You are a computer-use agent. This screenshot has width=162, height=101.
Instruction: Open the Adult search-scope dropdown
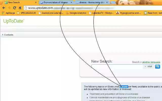pos(148,66)
